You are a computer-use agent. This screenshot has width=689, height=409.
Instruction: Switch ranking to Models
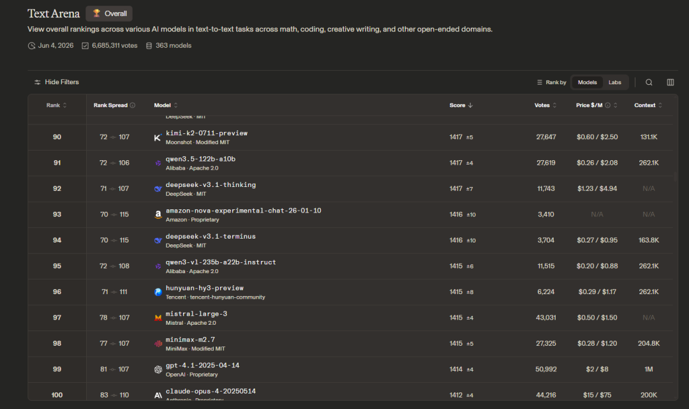(587, 82)
